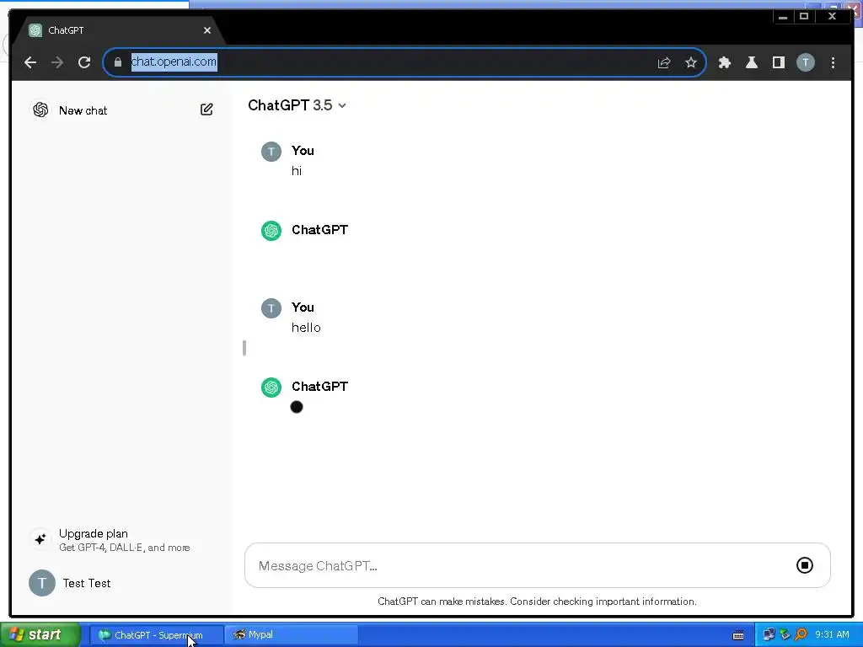Screen dimensions: 863x647
Task: Minimize the browser window
Action: tap(783, 17)
